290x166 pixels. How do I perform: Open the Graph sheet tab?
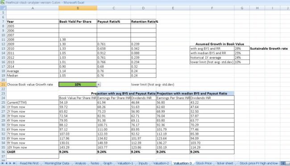click(108, 163)
